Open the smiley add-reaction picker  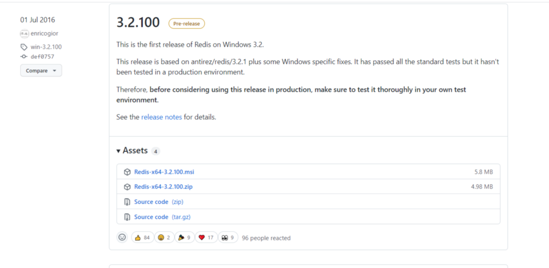point(122,237)
